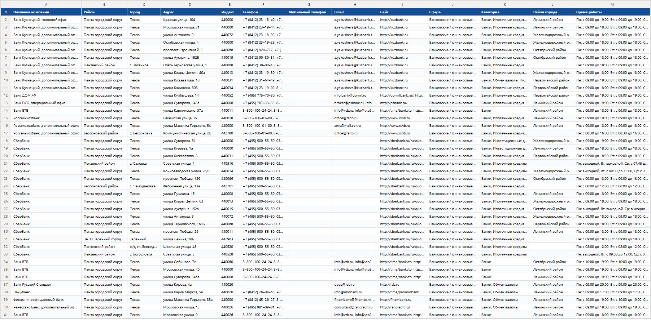Select the postal index "442780"

230,133
